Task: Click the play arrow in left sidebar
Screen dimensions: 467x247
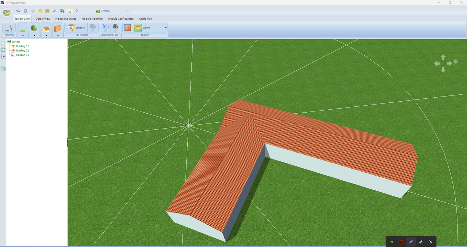Action: (x=3, y=44)
